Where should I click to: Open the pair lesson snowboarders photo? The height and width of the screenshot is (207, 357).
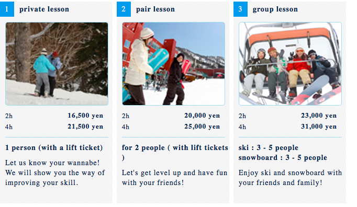[x=173, y=64]
